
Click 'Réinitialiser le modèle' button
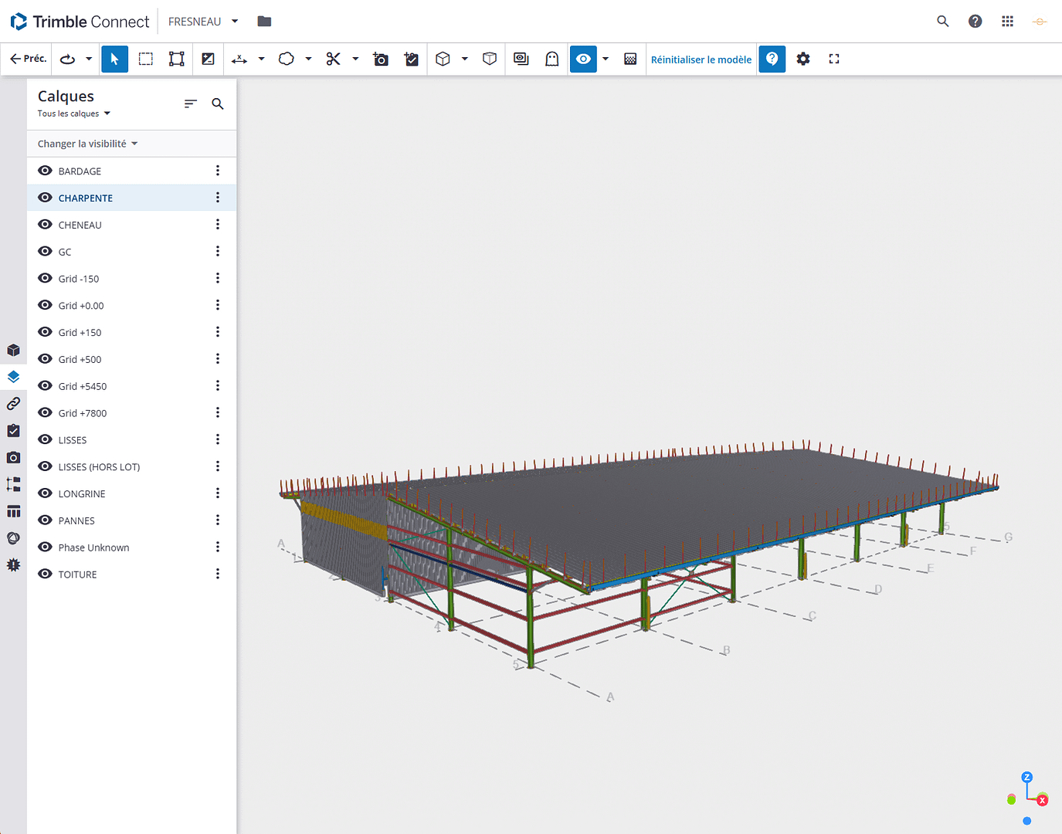point(701,59)
